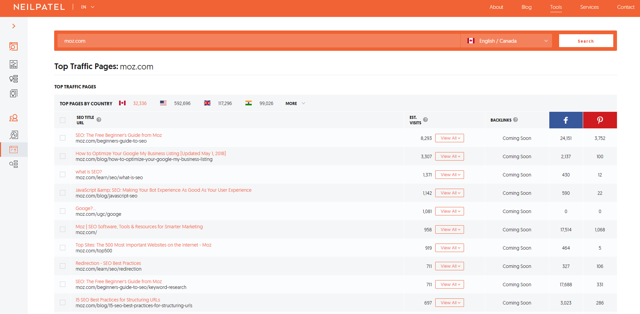Expand View All for 1,371 visits row
This screenshot has height=314, width=640.
coord(449,175)
